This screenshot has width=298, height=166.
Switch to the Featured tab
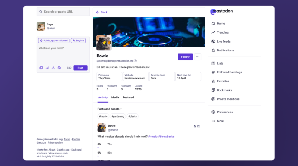[x=128, y=97]
